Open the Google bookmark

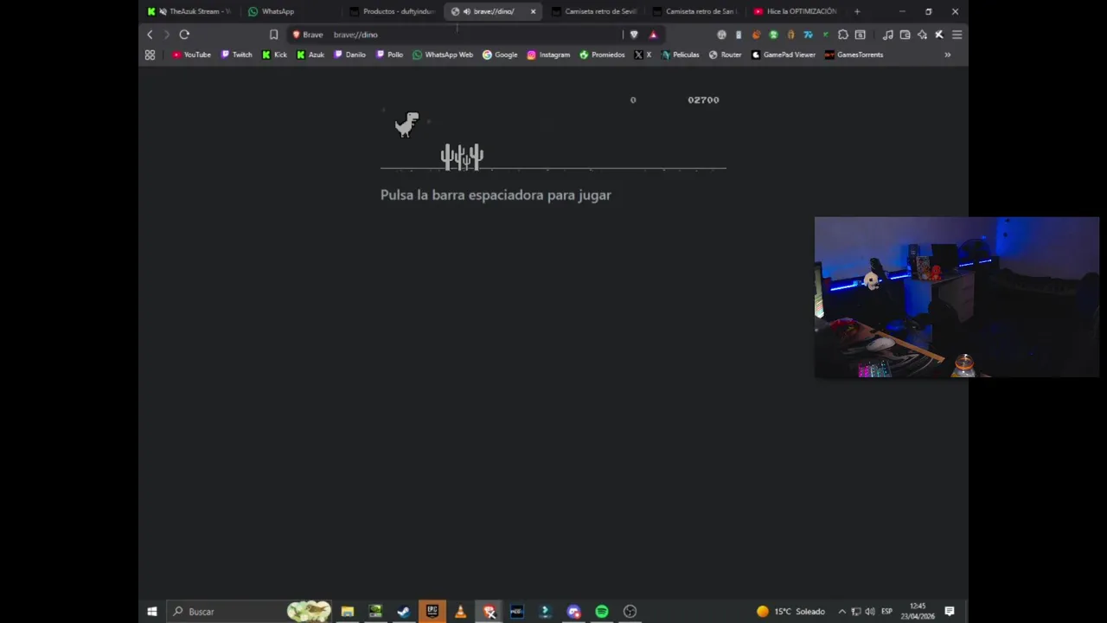500,55
